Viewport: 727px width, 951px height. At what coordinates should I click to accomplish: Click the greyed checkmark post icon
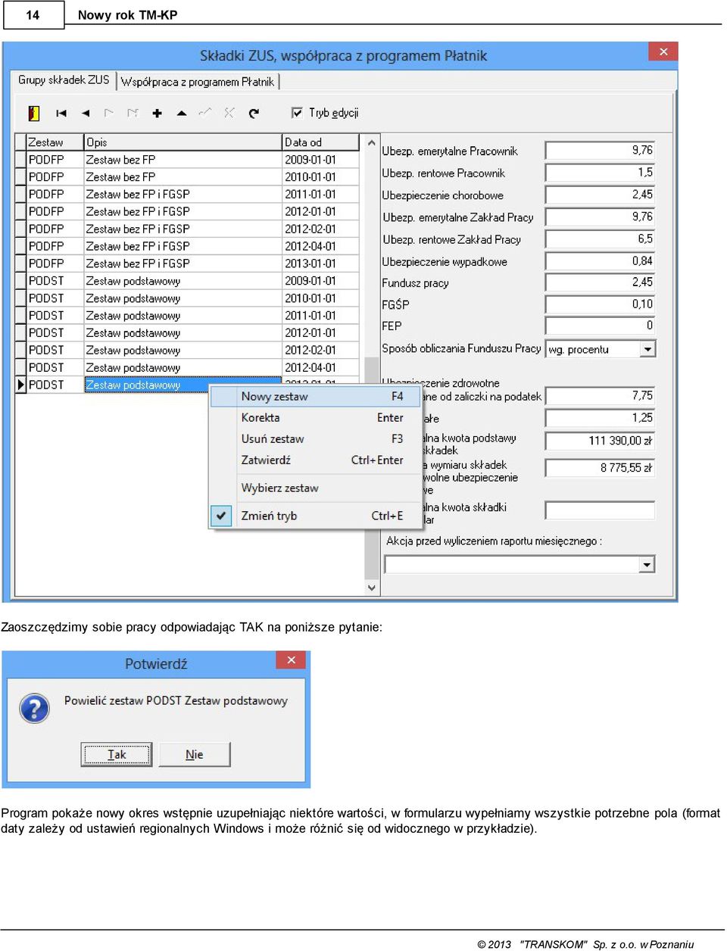coord(205,113)
